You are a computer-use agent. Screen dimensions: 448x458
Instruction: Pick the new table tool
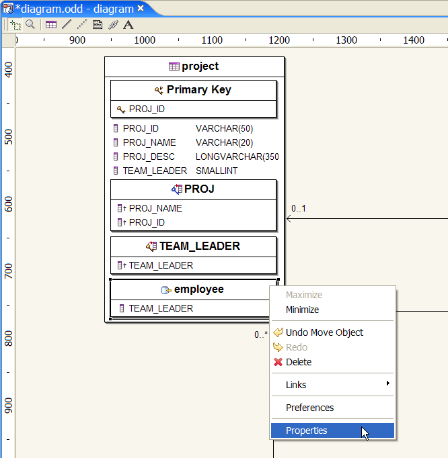(51, 25)
